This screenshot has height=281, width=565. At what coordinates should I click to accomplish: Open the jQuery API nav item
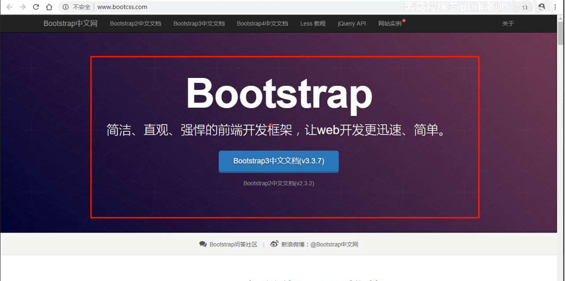tap(352, 24)
